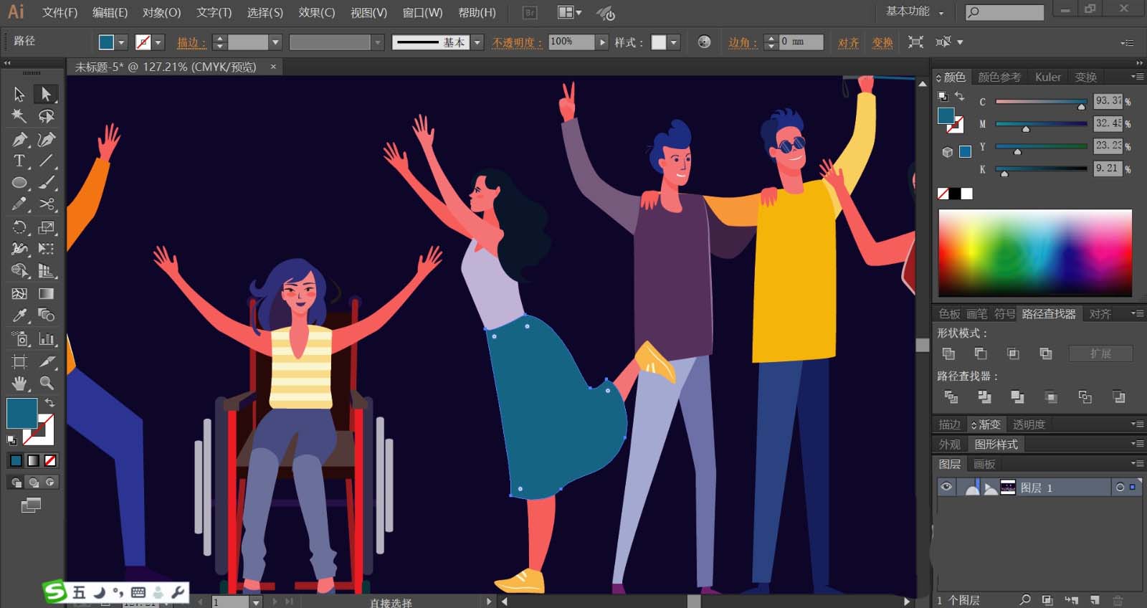Image resolution: width=1147 pixels, height=608 pixels.
Task: Hide 图层 1 with the eye icon
Action: coord(946,488)
